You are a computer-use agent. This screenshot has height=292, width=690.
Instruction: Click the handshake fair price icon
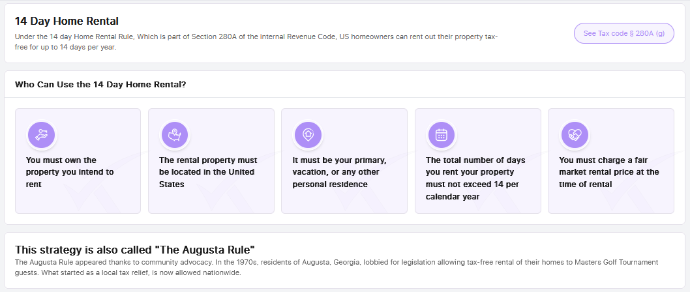(x=575, y=135)
